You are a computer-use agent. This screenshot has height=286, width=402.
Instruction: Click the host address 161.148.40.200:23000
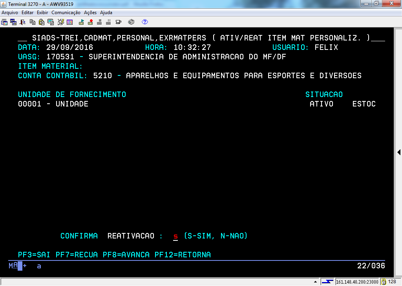point(357,282)
